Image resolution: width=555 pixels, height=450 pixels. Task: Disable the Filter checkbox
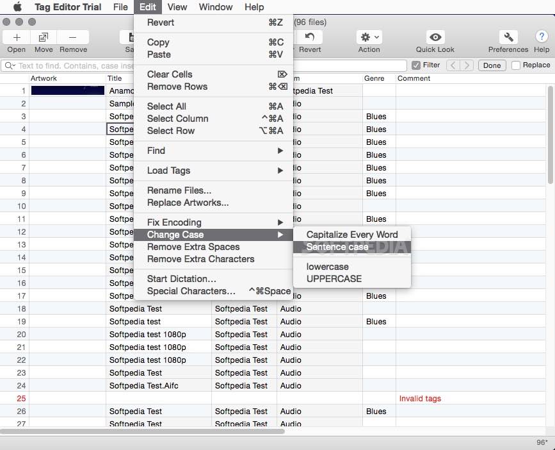pos(415,65)
